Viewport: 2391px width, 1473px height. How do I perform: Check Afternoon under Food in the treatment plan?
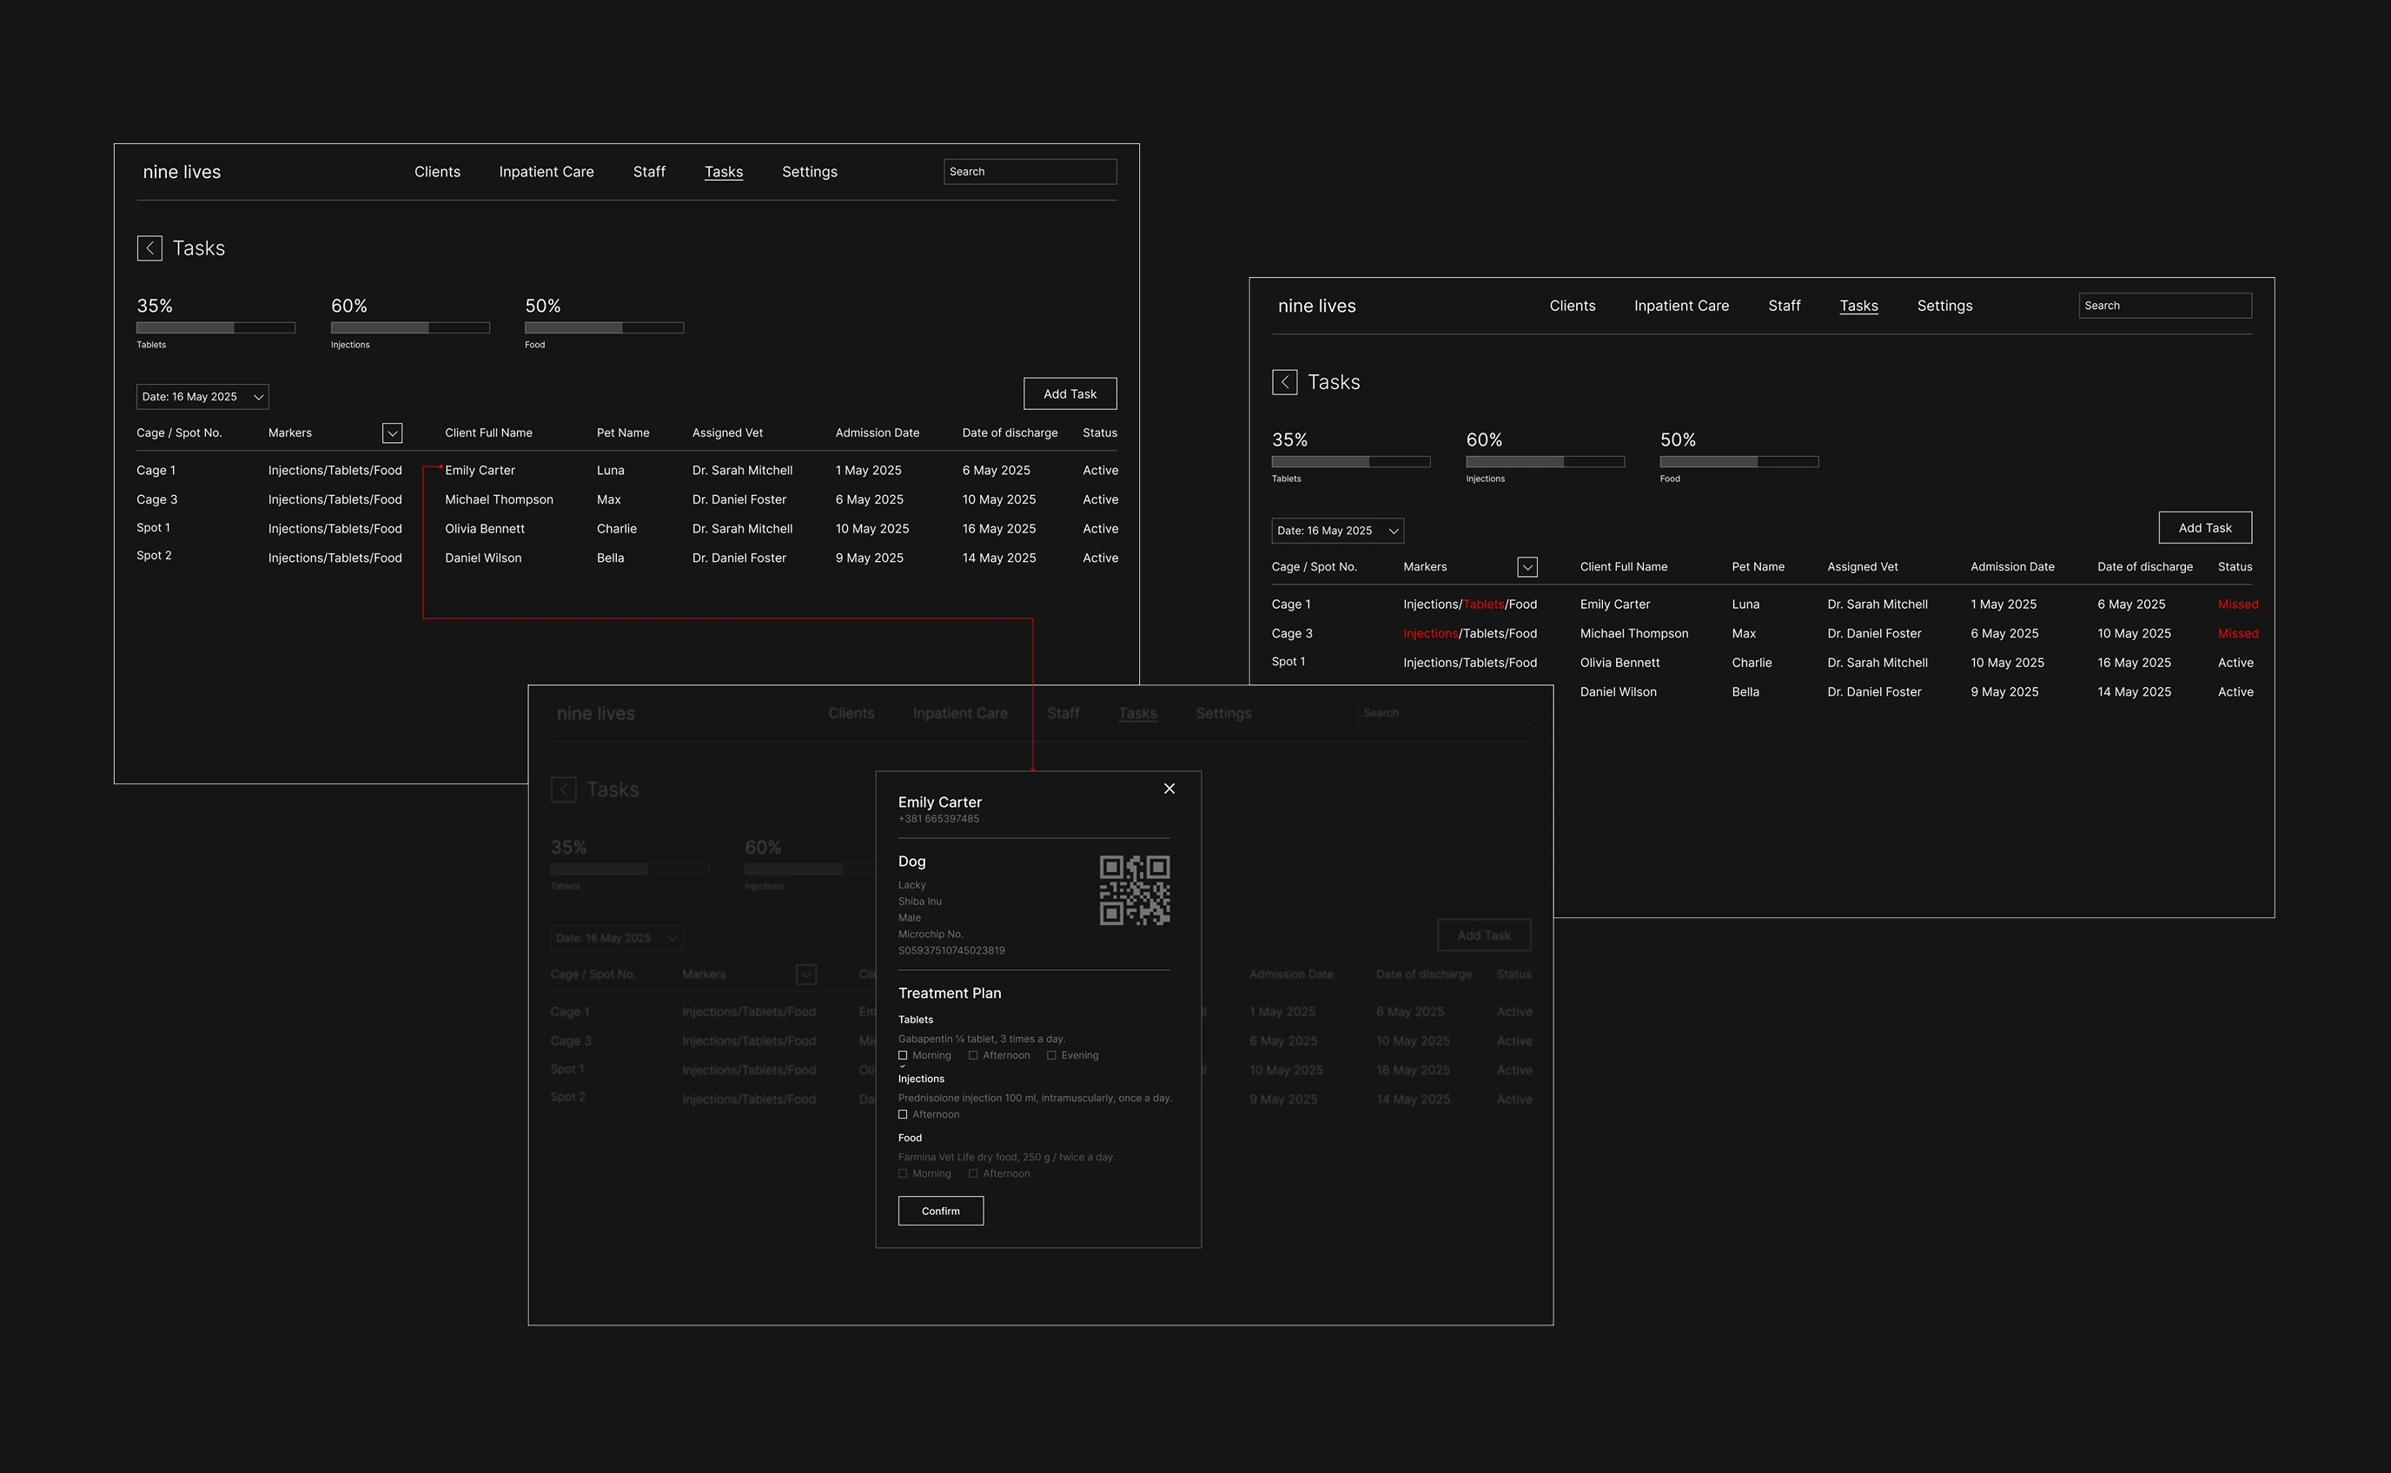pyautogui.click(x=973, y=1174)
